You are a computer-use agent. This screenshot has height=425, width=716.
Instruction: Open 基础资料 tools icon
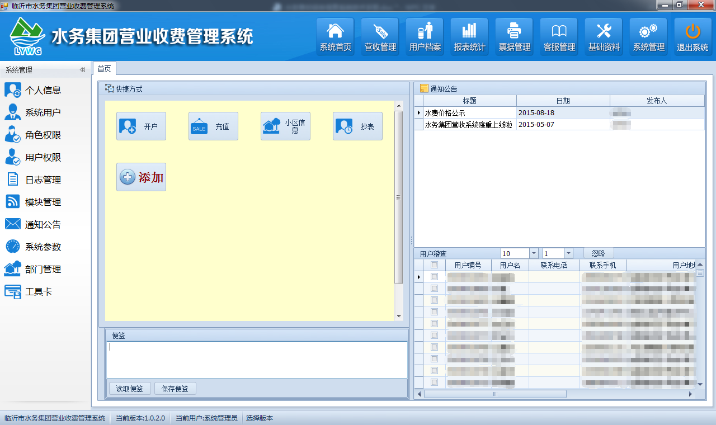coord(604,37)
